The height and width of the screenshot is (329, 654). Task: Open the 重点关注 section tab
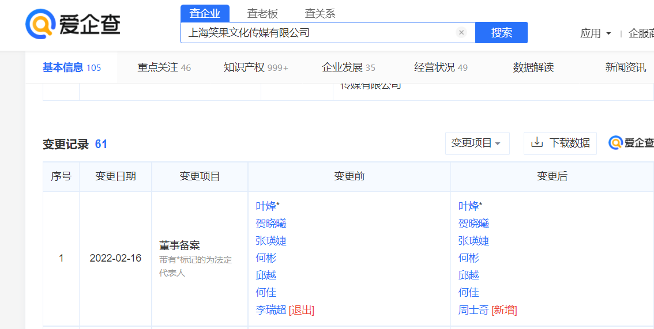pyautogui.click(x=164, y=67)
